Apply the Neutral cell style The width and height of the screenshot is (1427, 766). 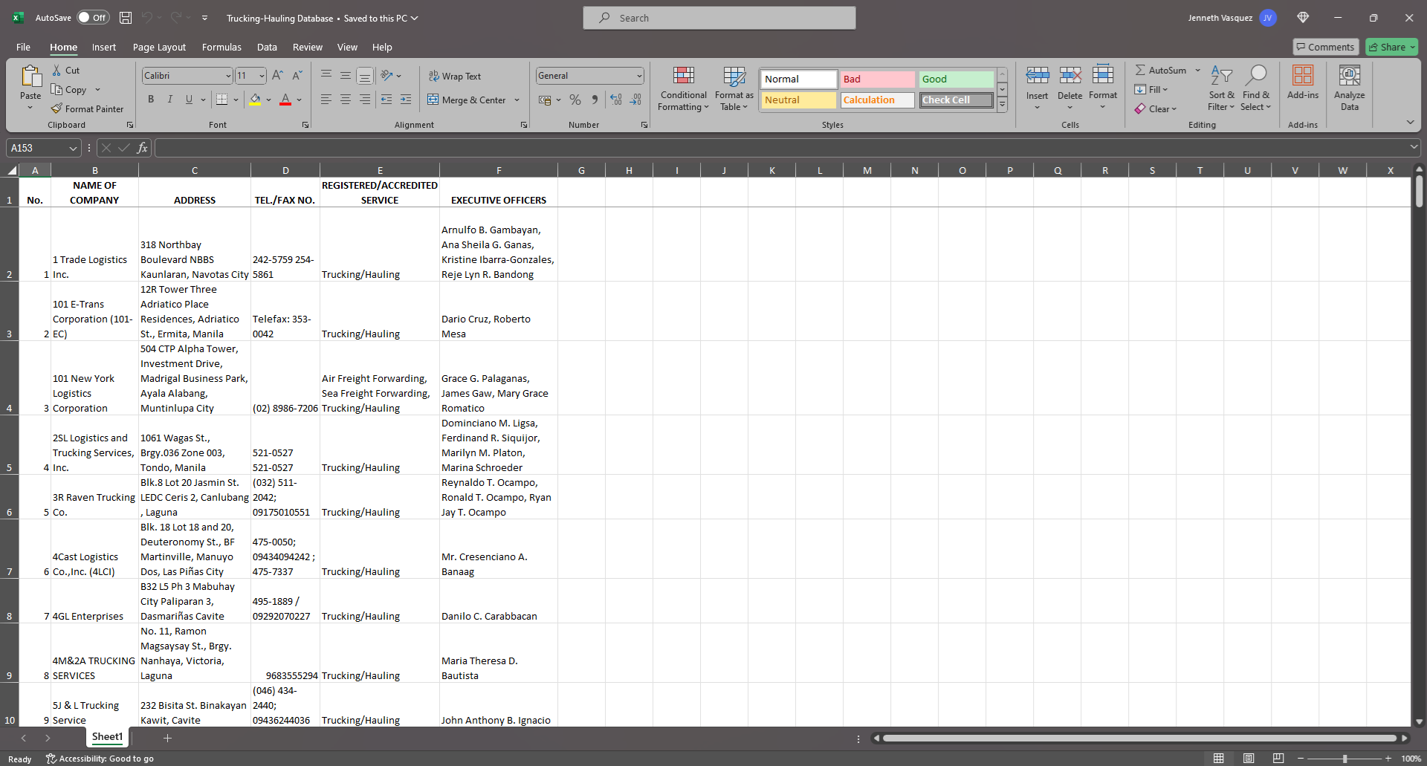[798, 100]
